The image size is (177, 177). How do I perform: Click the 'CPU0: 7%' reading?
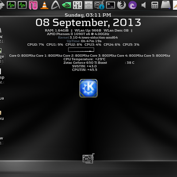[x=35, y=45]
